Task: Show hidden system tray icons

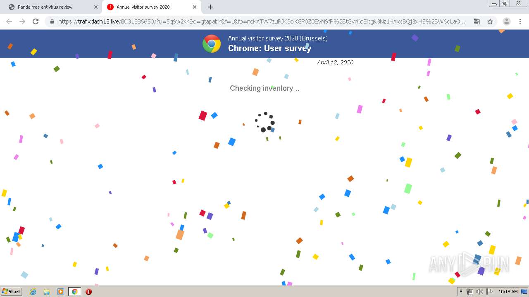Action: 461,292
